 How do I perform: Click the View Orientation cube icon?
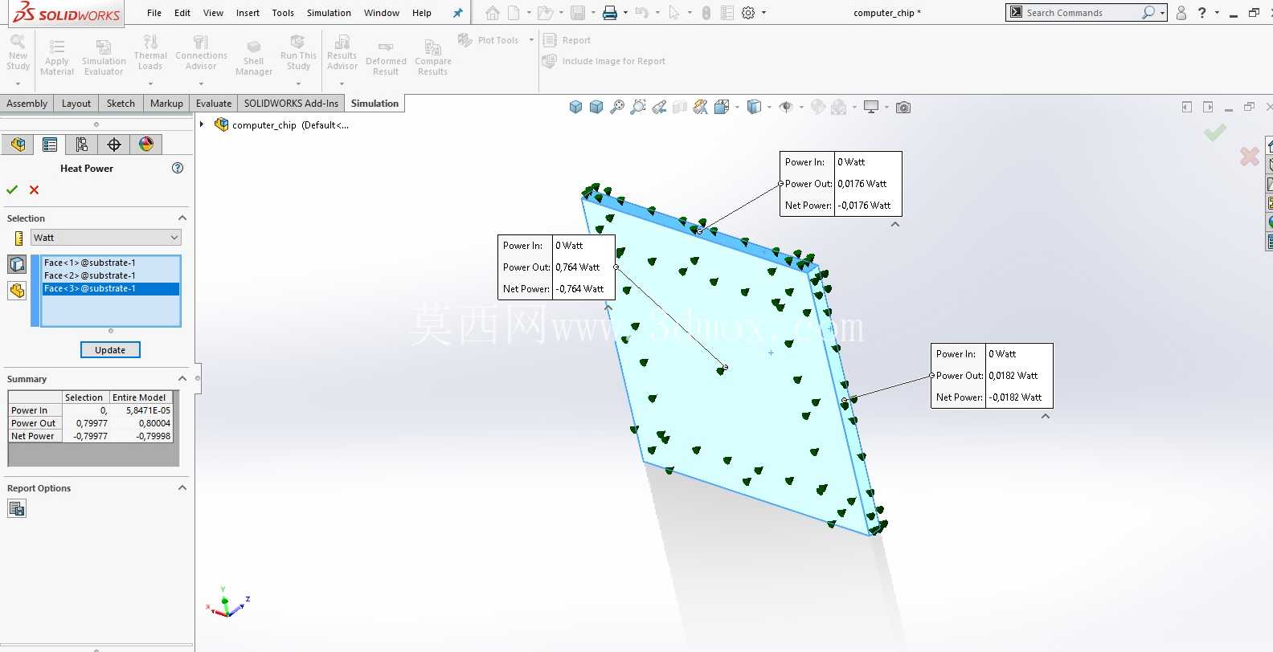(x=722, y=107)
